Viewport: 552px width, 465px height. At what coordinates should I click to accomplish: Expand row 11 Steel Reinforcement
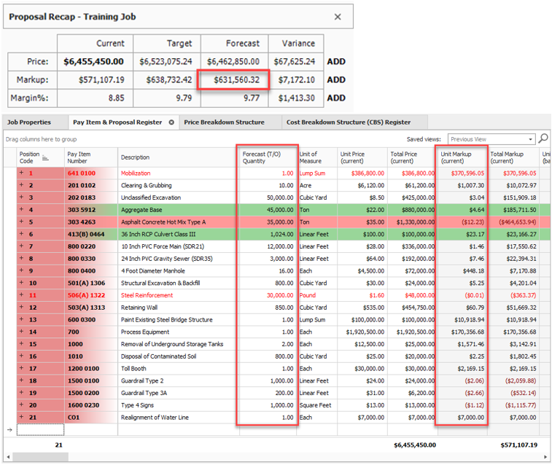(22, 295)
